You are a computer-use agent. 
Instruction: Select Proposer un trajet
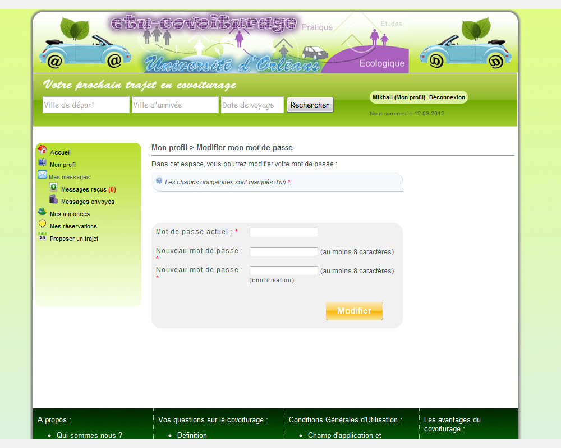pos(74,239)
